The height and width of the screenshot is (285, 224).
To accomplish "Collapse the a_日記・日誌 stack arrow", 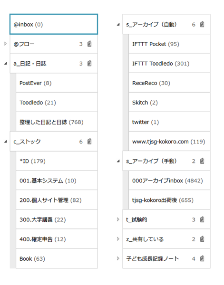I will click(x=6, y=64).
